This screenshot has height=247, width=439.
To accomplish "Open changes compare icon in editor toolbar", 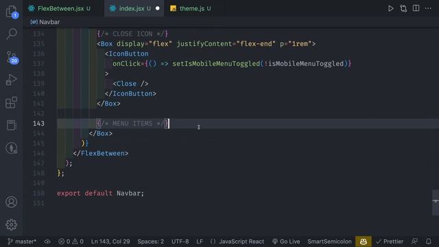I will pyautogui.click(x=403, y=8).
